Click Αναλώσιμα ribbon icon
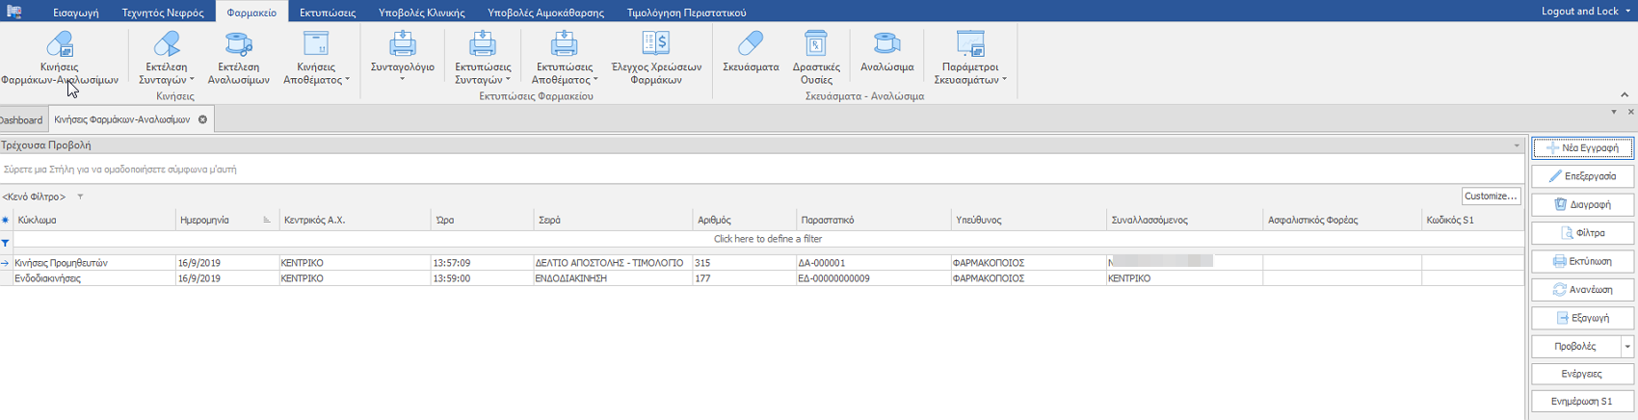Viewport: 1638px width, 420px height. [x=886, y=45]
